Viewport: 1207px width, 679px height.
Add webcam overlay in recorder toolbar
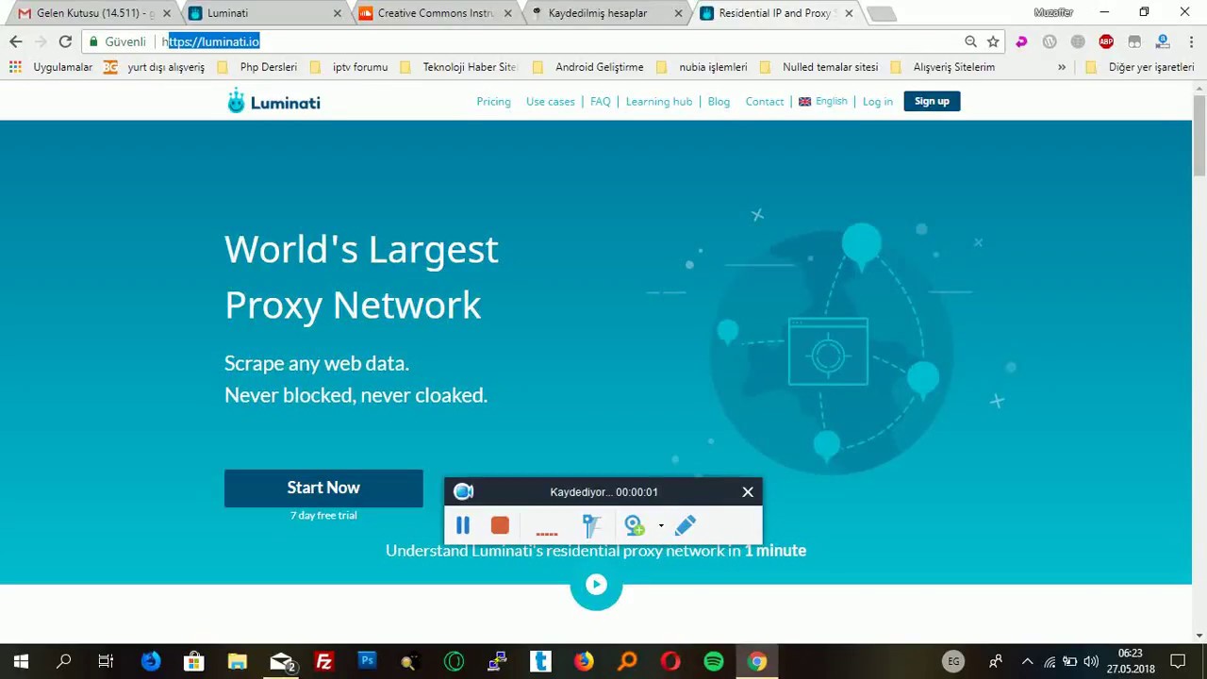[634, 525]
